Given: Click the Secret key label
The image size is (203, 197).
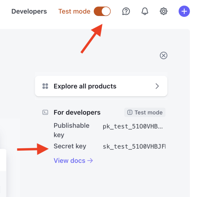Looking at the screenshot, I should tap(70, 146).
